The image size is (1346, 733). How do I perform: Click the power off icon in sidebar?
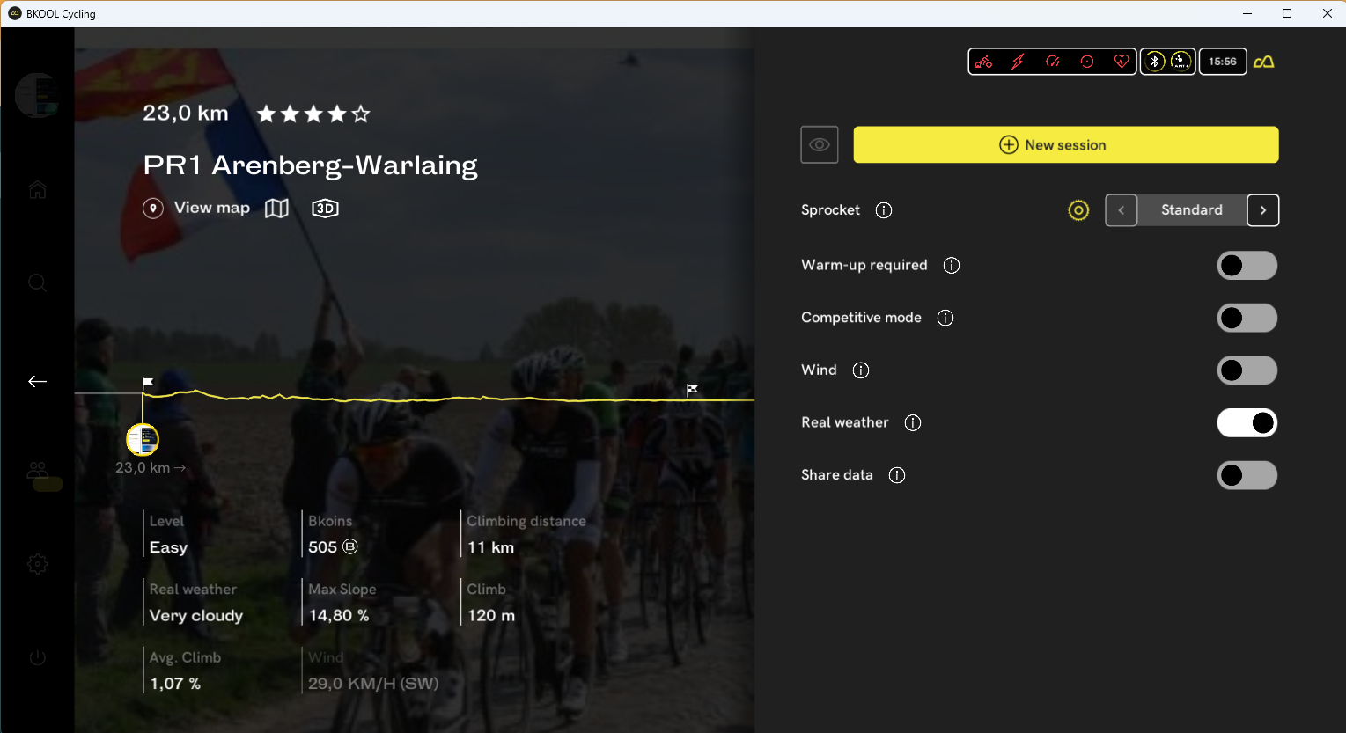tap(37, 657)
